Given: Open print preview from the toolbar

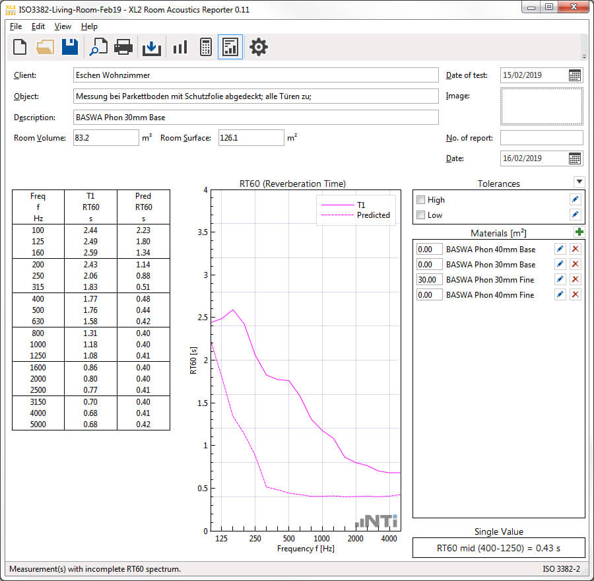Looking at the screenshot, I should [x=98, y=47].
